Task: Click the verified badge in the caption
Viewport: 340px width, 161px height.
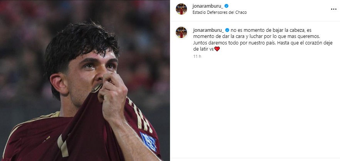Action: [227, 30]
